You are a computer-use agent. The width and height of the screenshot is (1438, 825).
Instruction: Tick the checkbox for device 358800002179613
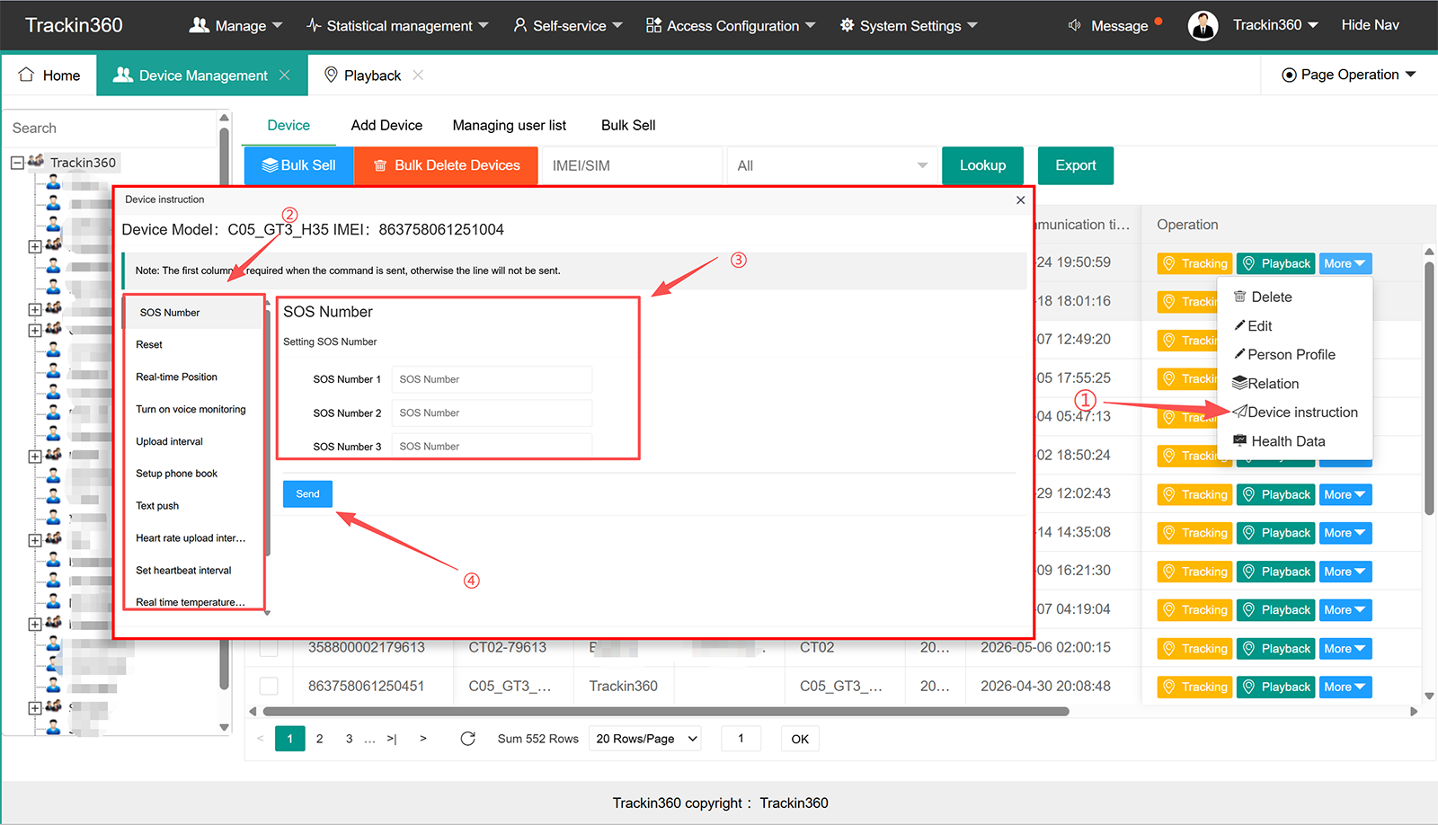pyautogui.click(x=269, y=647)
